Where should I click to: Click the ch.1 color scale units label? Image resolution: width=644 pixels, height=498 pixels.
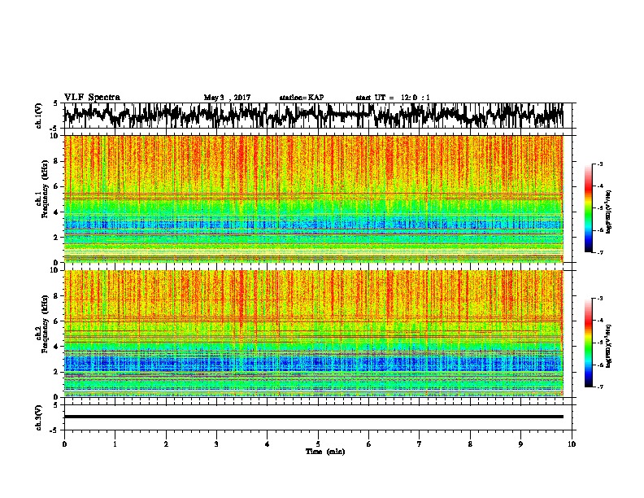(608, 212)
